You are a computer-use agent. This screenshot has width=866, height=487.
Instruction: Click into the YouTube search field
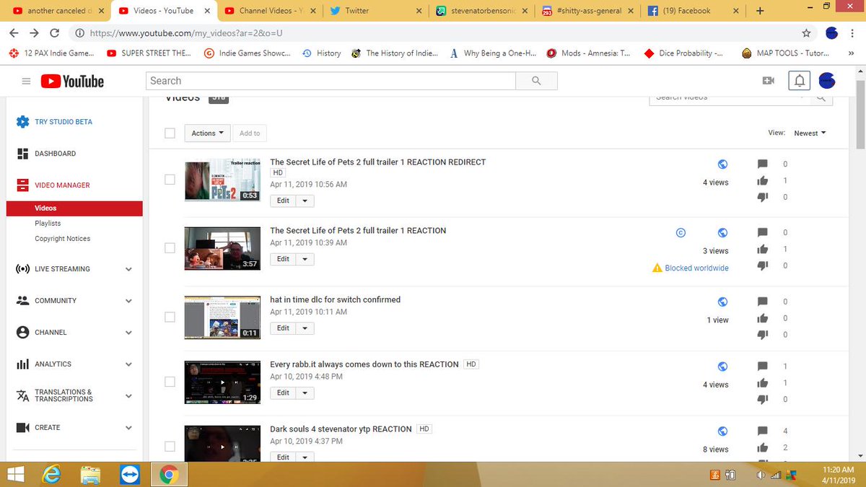tap(330, 81)
